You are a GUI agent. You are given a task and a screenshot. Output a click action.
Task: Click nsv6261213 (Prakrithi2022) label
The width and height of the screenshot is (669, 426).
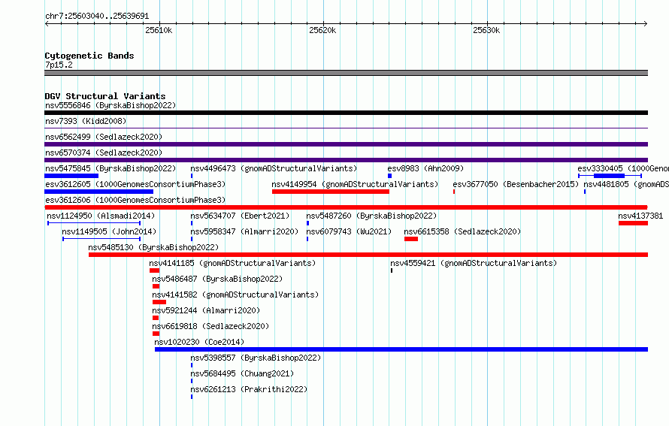249,389
